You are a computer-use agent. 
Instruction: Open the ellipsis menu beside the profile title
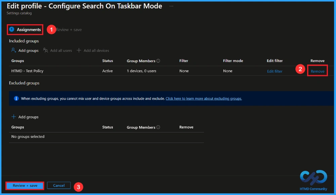coord(171,6)
